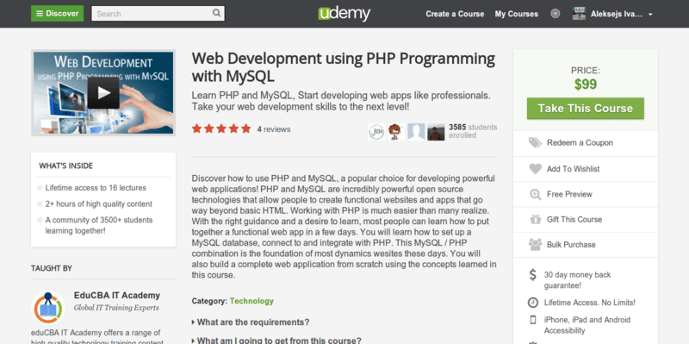The width and height of the screenshot is (689, 344).
Task: Click community of 3500+ students text
Action: 99,225
